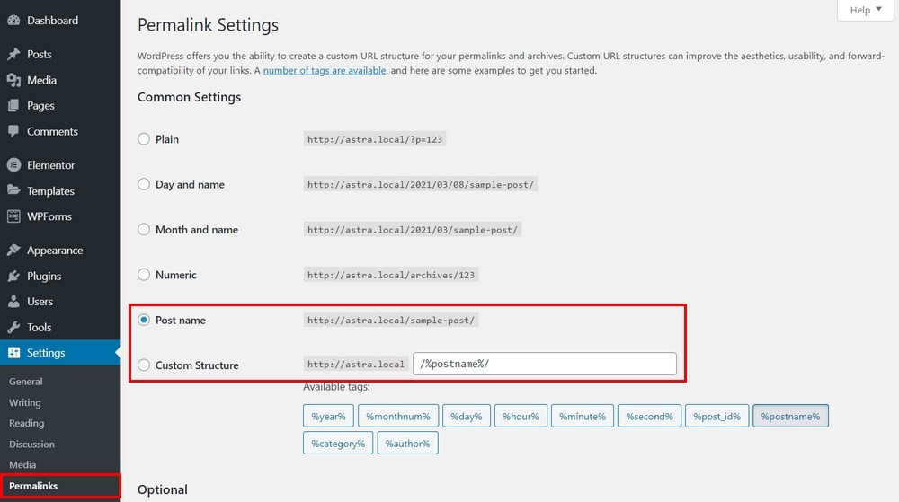Add the %minute% tag
The width and height of the screenshot is (899, 502).
pos(583,416)
